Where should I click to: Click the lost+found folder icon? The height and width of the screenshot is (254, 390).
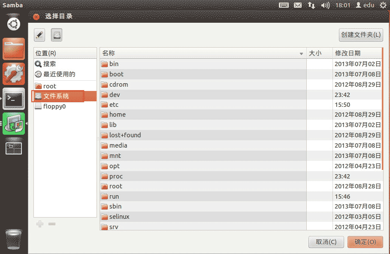click(x=104, y=135)
